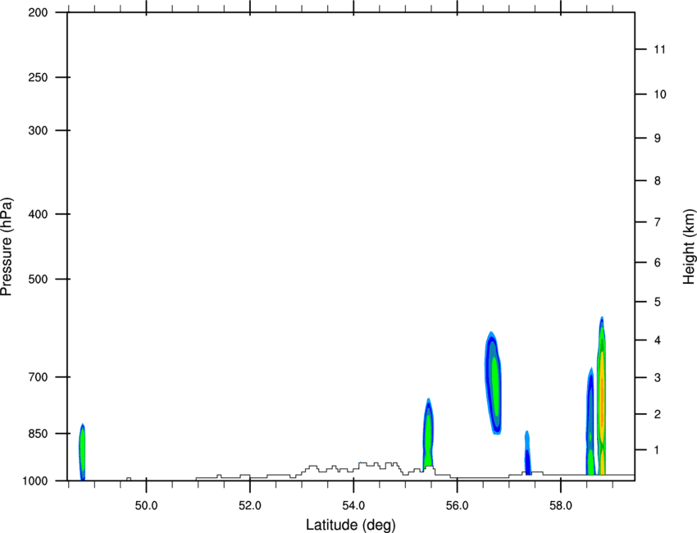Pick the 6 km height label

click(658, 262)
